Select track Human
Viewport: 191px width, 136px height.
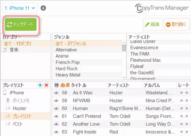(80, 108)
